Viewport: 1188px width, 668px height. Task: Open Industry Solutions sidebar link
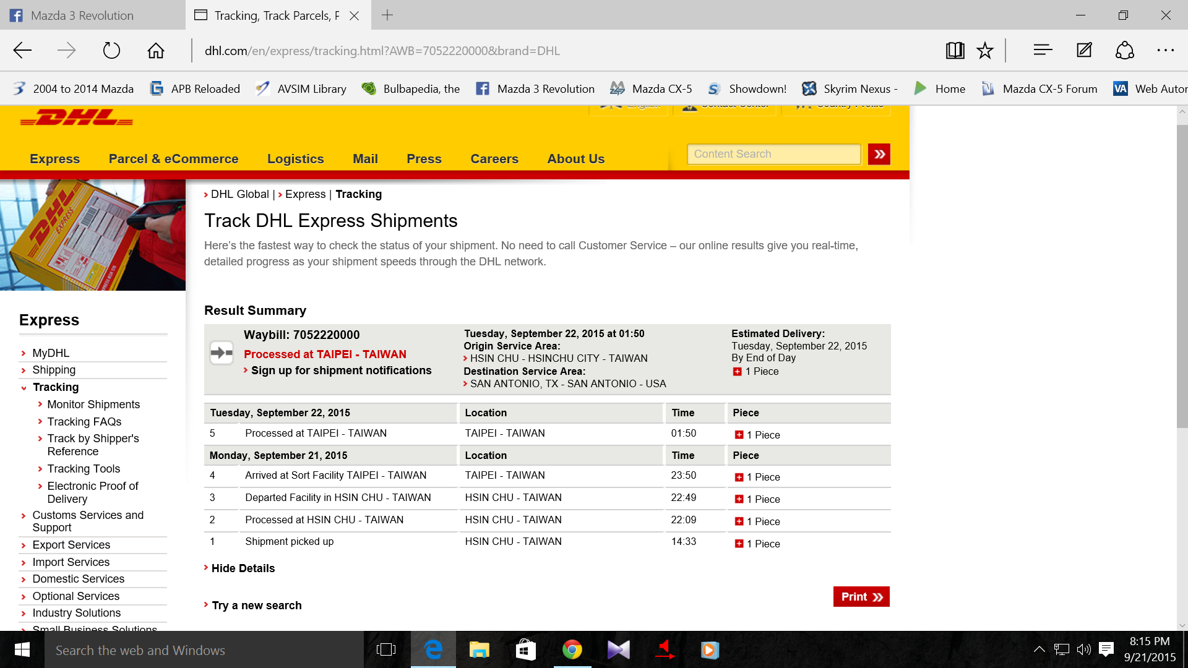coord(76,613)
